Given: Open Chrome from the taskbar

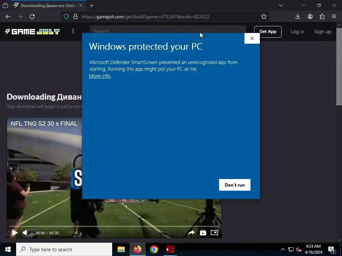Looking at the screenshot, I should click(x=154, y=249).
